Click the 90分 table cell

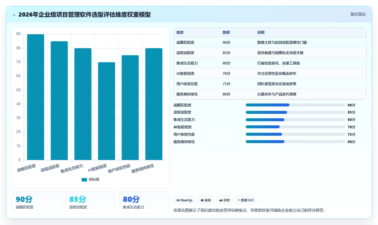(226, 43)
